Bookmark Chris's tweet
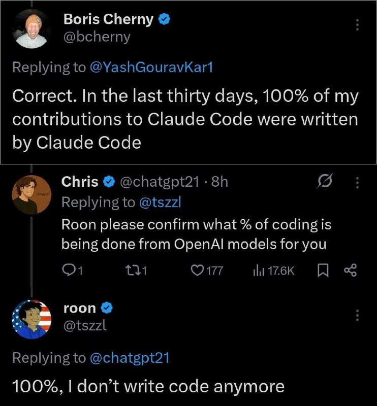 pyautogui.click(x=323, y=270)
